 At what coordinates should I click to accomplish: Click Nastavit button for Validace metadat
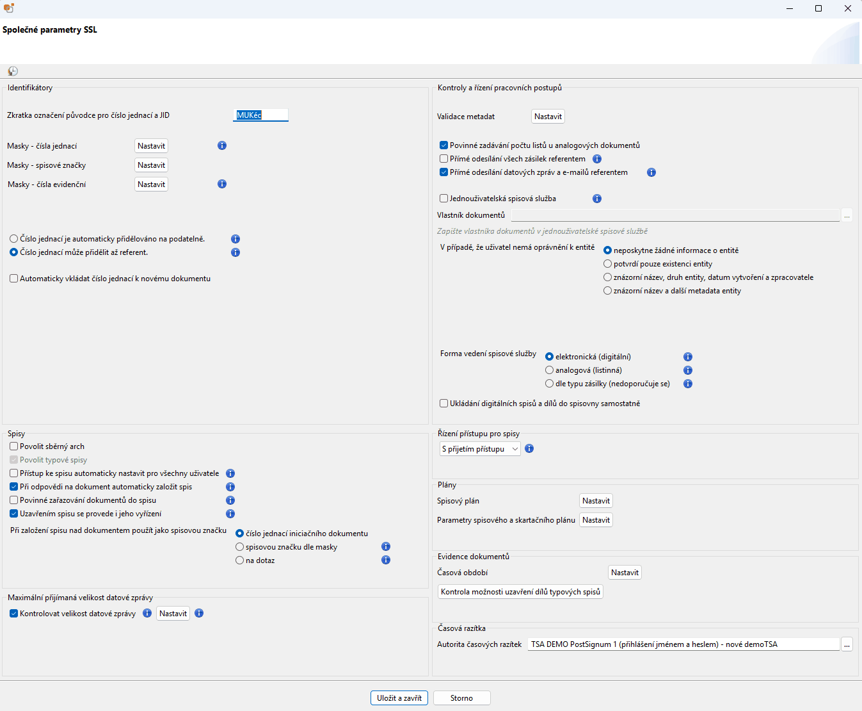[x=548, y=117]
